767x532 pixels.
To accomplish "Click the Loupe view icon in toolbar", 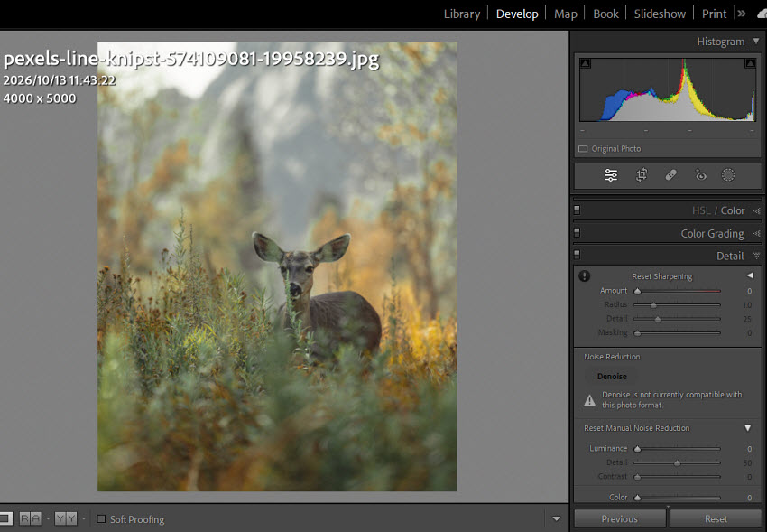I will point(6,518).
